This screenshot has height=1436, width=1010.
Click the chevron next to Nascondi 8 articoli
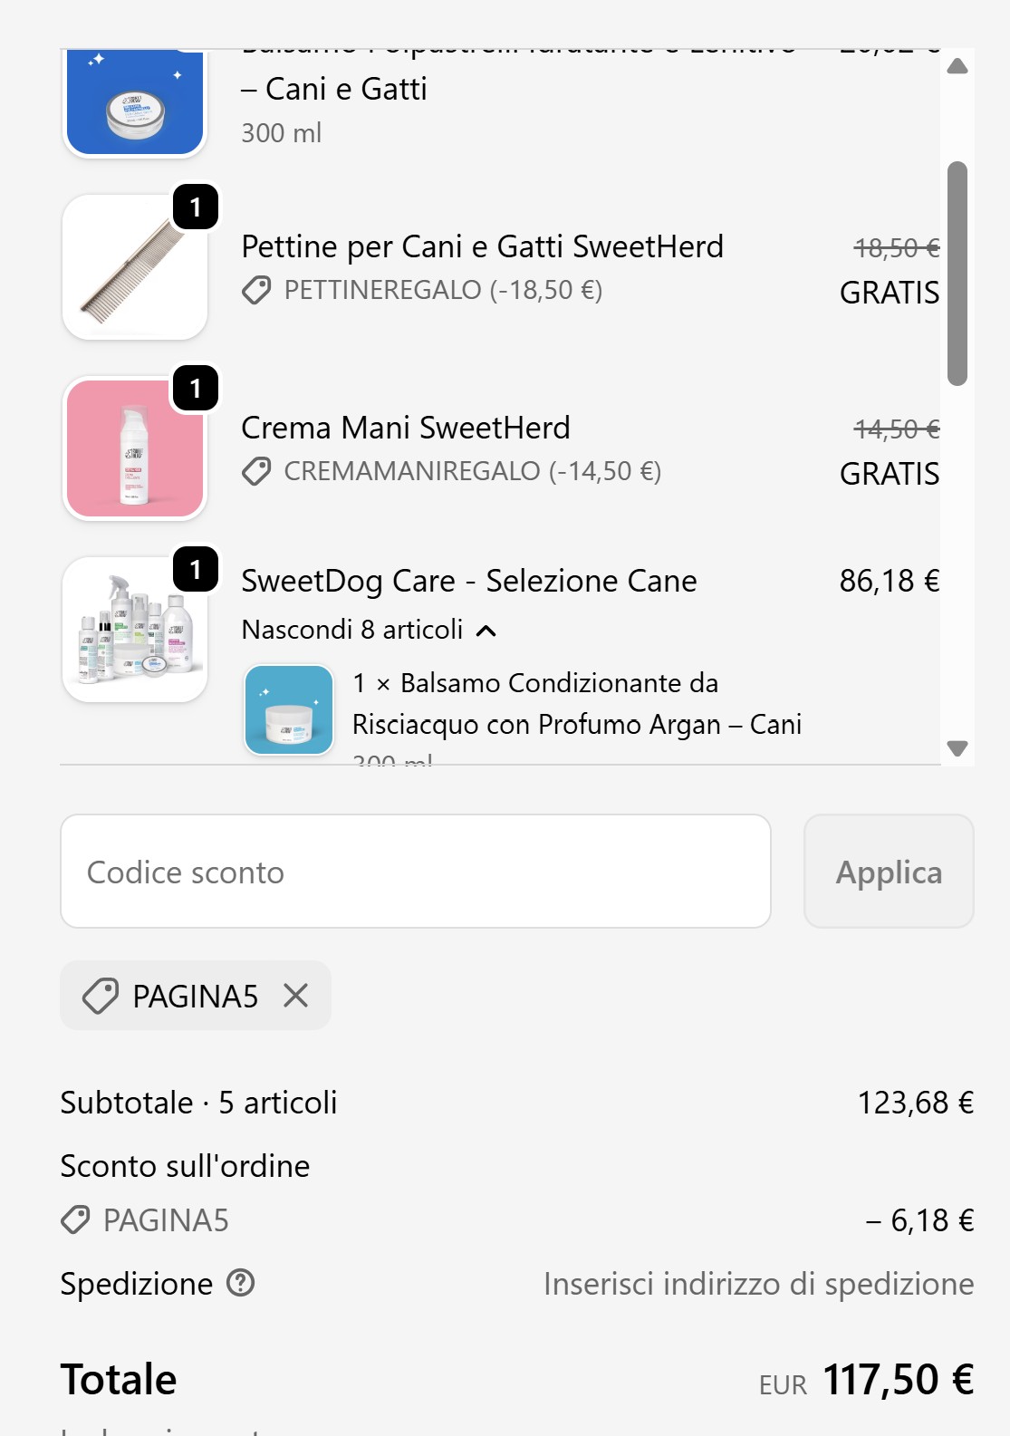click(x=486, y=631)
